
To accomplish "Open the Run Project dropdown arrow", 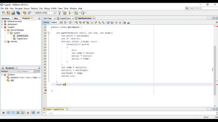I will pos(73,13).
